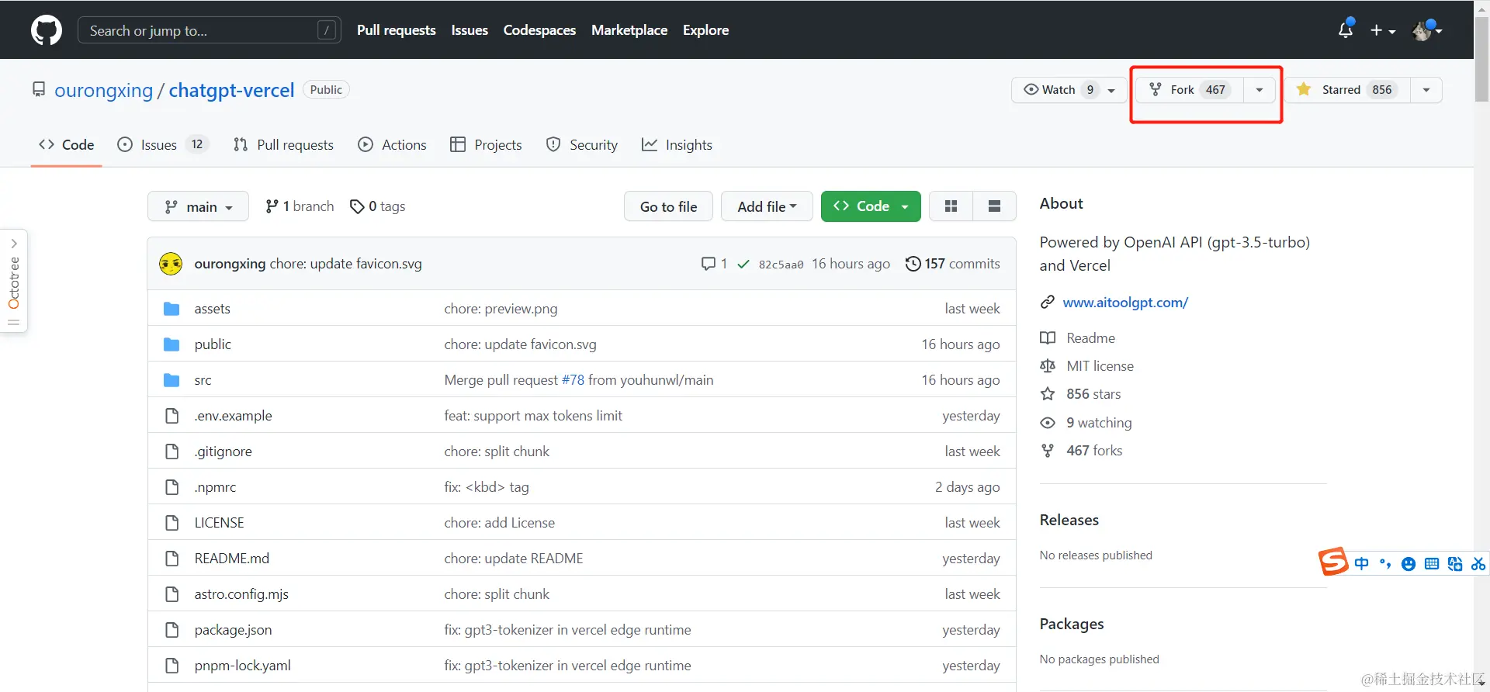Image resolution: width=1490 pixels, height=692 pixels.
Task: Toggle the Starred button
Action: pyautogui.click(x=1347, y=90)
